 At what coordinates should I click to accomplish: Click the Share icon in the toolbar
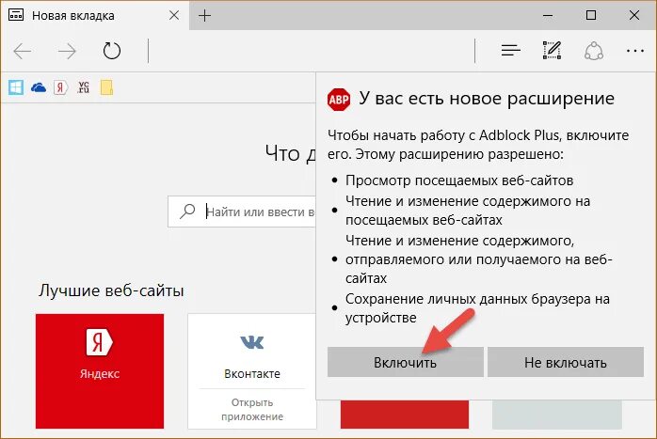pos(594,51)
